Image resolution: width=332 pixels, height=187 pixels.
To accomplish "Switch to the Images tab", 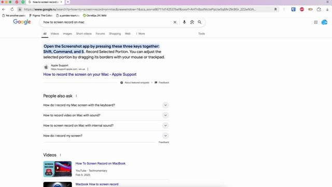I will pyautogui.click(x=67, y=34).
